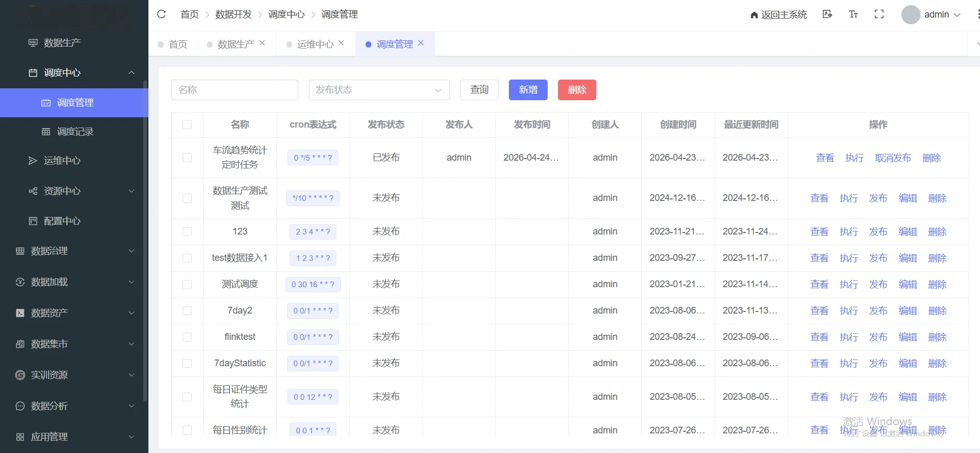The height and width of the screenshot is (453, 980).
Task: Switch to the 首页 tab
Action: point(173,44)
